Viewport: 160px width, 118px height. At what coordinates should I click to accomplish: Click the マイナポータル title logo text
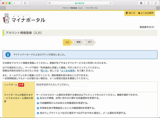pyautogui.click(x=28, y=20)
